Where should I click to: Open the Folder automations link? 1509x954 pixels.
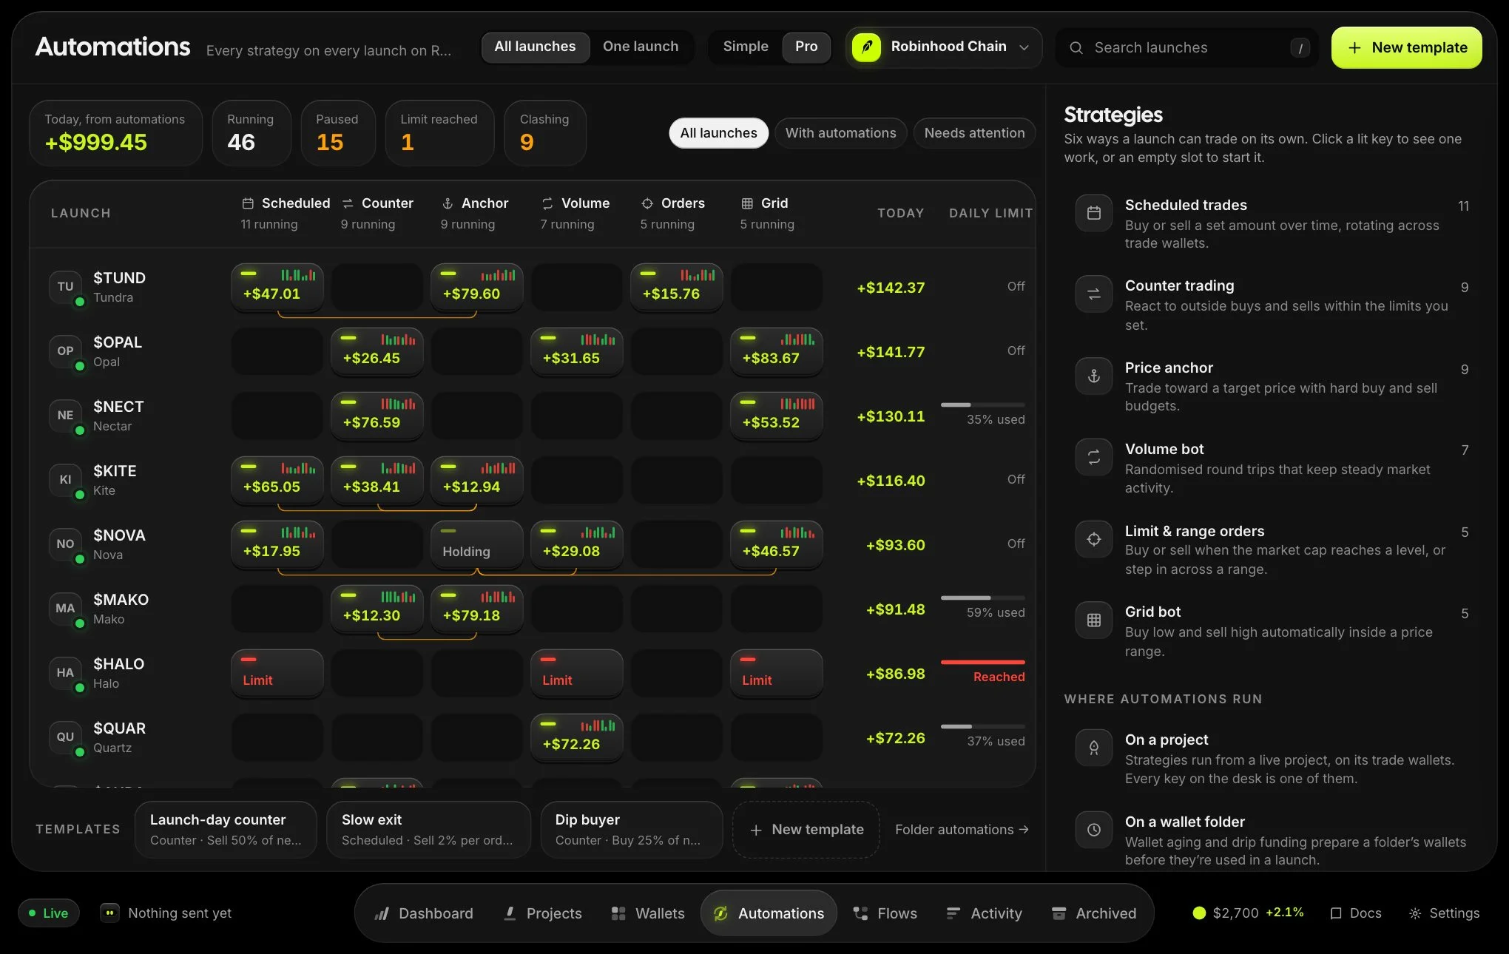pos(962,830)
